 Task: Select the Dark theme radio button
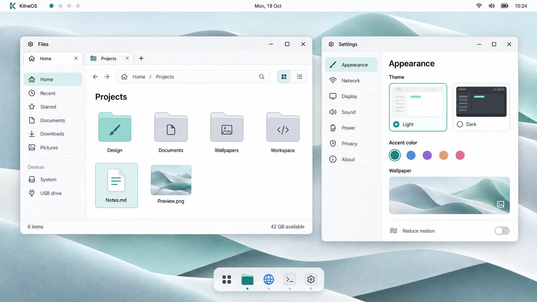[x=460, y=124]
